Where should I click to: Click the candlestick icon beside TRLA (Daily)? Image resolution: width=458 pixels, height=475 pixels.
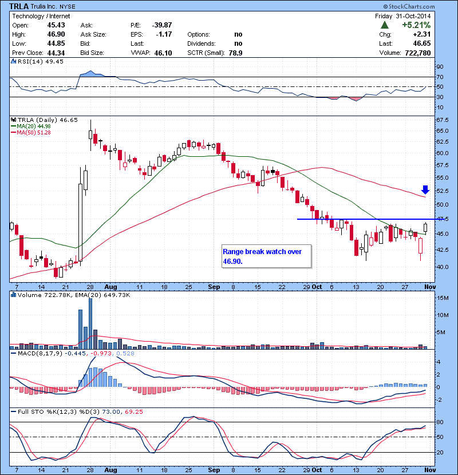point(13,120)
